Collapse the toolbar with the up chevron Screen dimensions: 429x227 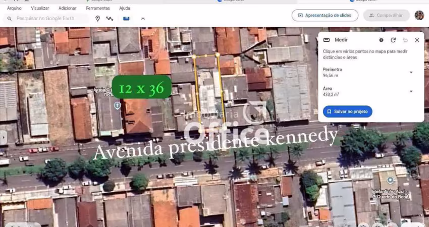(143, 19)
